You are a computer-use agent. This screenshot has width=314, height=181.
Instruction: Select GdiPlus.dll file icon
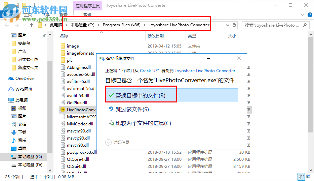pyautogui.click(x=63, y=102)
